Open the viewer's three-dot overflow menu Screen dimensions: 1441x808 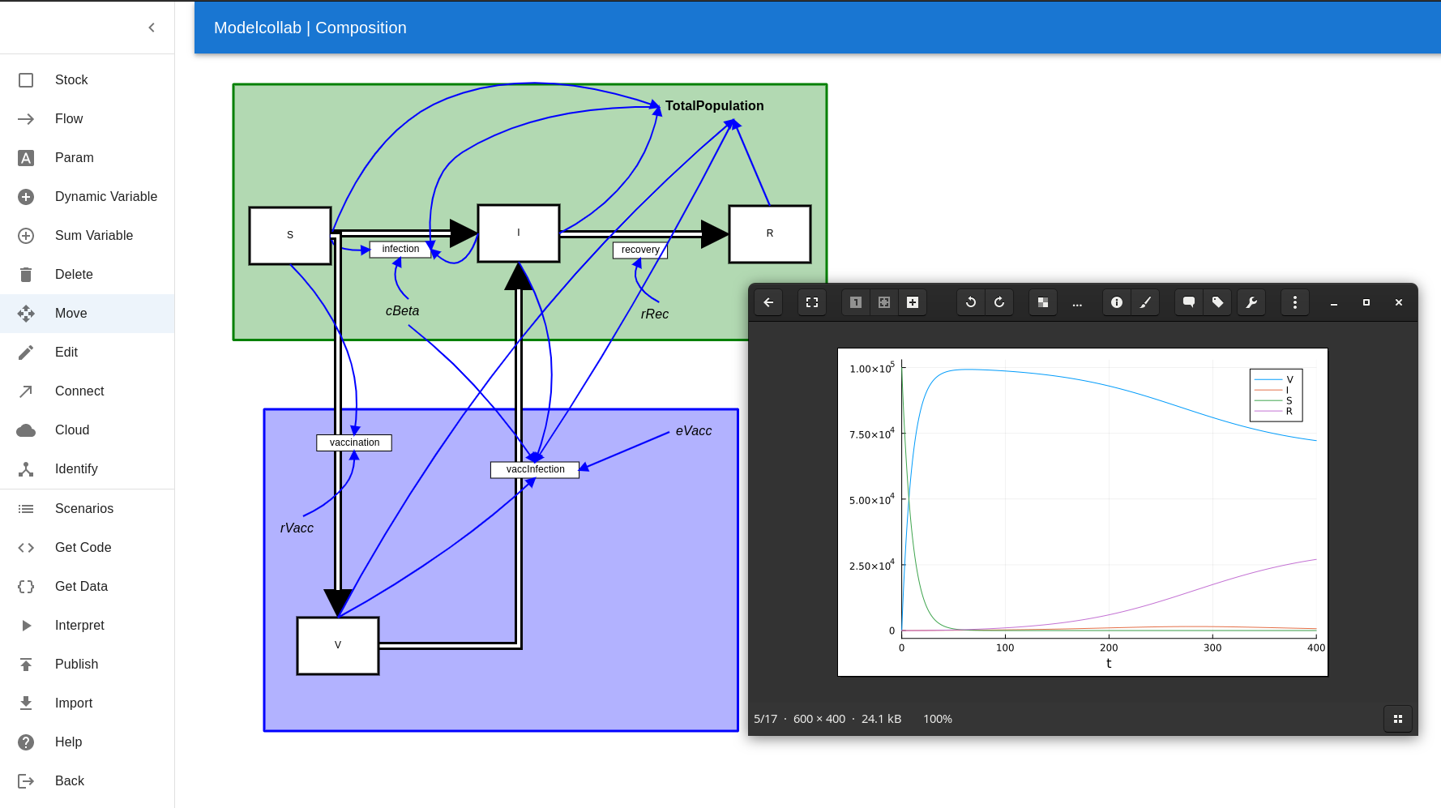[x=1295, y=302]
